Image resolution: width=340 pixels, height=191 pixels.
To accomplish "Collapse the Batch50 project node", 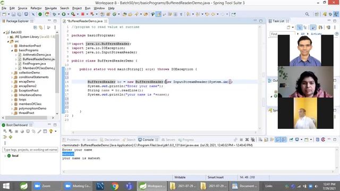I will pyautogui.click(x=4, y=32).
